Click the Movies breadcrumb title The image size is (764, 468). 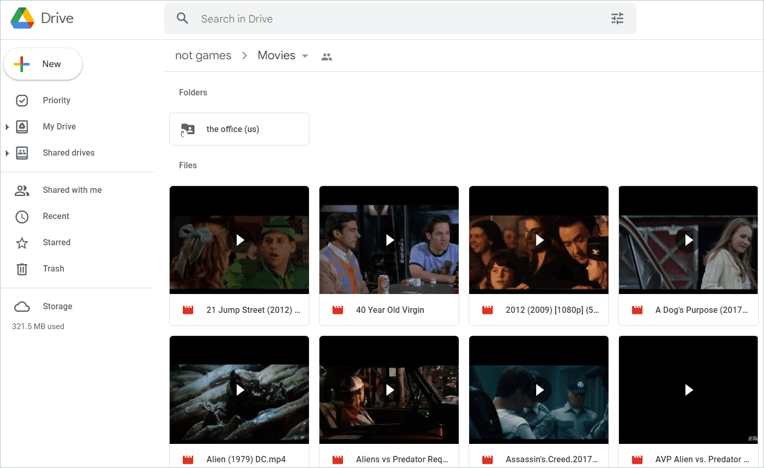pos(276,56)
